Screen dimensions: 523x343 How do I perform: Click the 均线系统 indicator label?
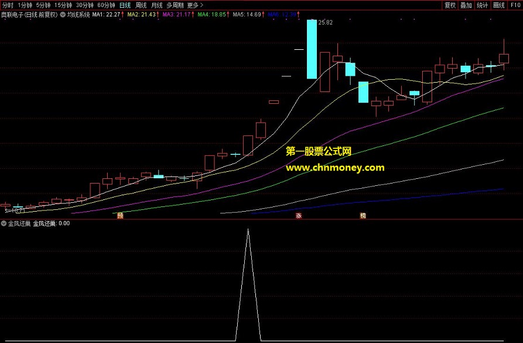(78, 15)
